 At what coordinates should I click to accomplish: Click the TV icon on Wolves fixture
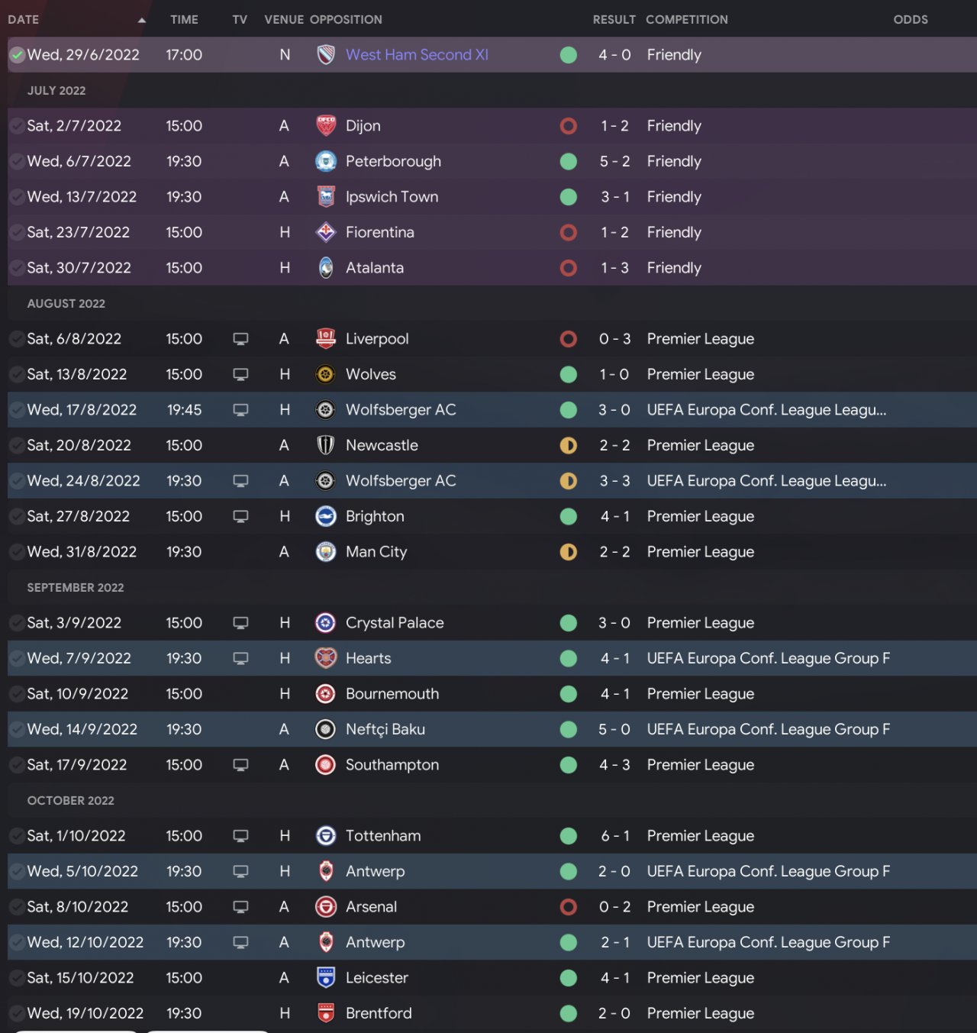(x=240, y=375)
